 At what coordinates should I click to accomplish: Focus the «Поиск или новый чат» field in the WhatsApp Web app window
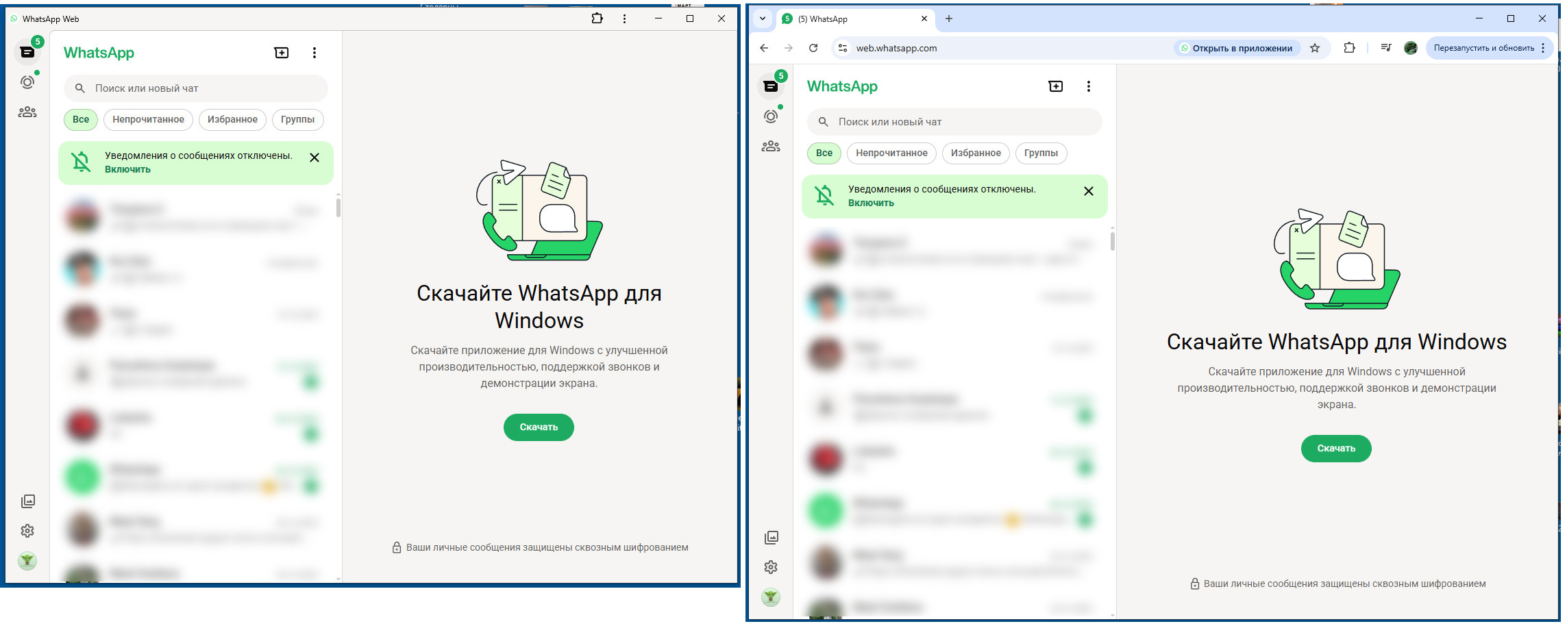click(x=196, y=88)
